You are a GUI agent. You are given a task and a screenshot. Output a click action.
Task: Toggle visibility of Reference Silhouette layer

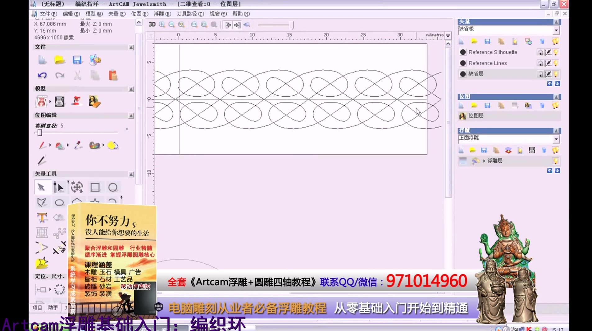tap(556, 52)
